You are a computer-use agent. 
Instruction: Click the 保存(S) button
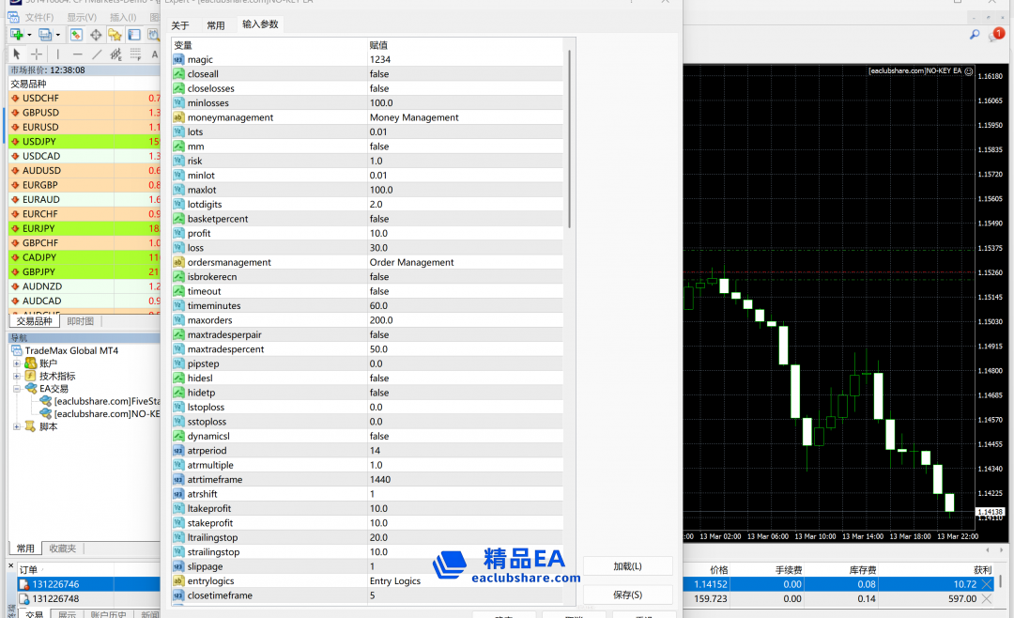[627, 595]
